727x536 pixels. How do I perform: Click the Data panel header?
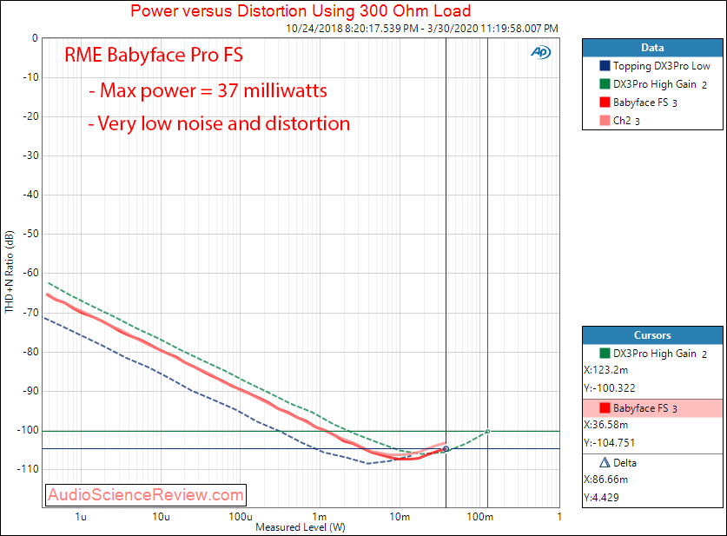click(x=652, y=48)
